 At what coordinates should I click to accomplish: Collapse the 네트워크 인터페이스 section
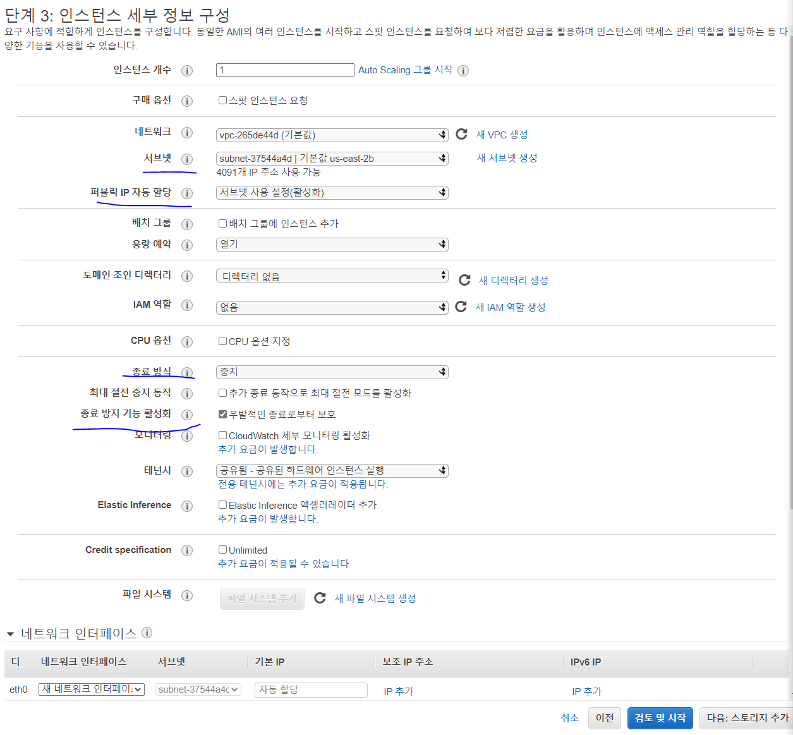coord(10,634)
